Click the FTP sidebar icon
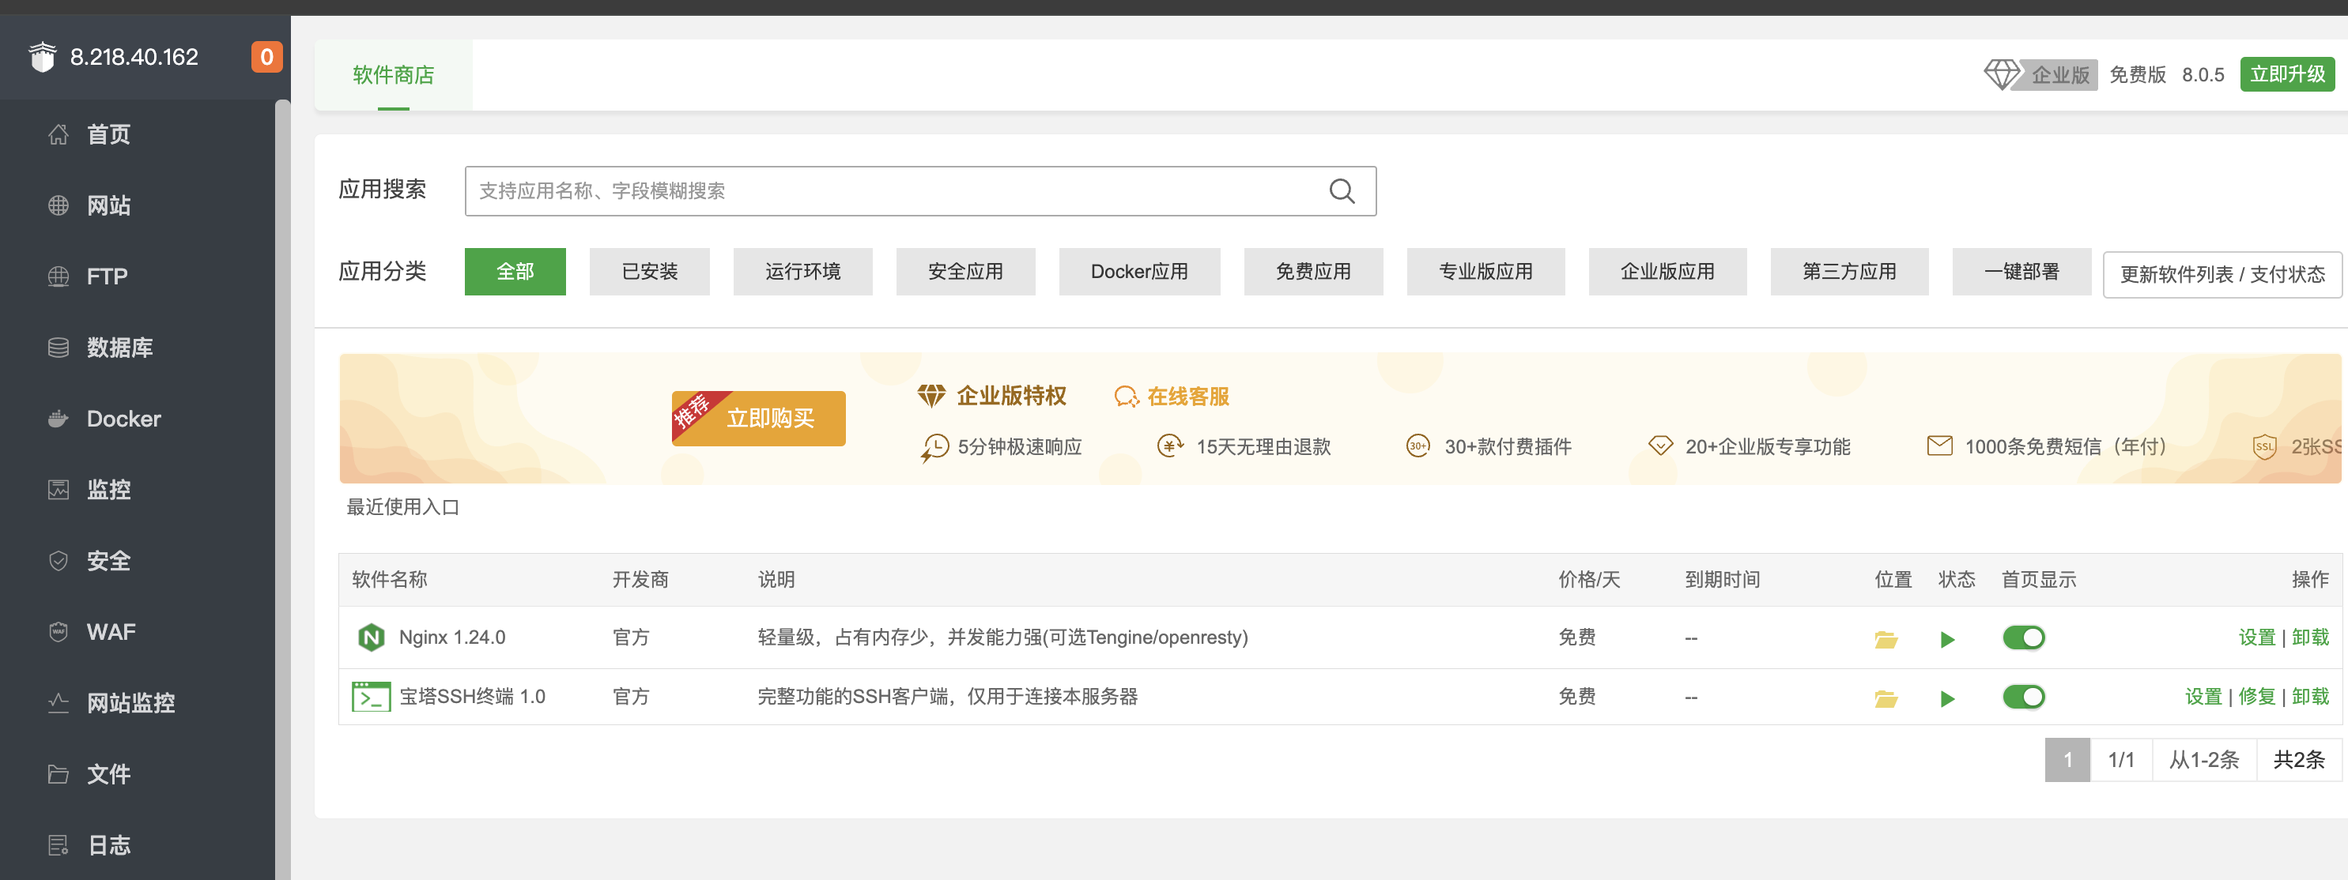 pos(59,277)
